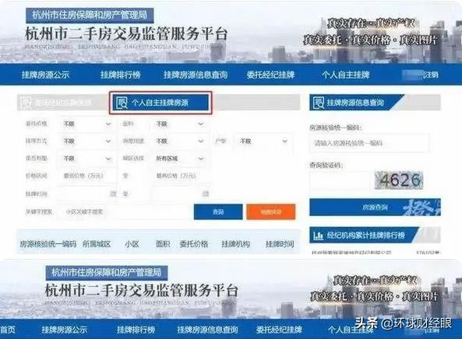Click the 挂牌时间 column header in the table
Screen dimensions: 462x339
[x=280, y=243]
